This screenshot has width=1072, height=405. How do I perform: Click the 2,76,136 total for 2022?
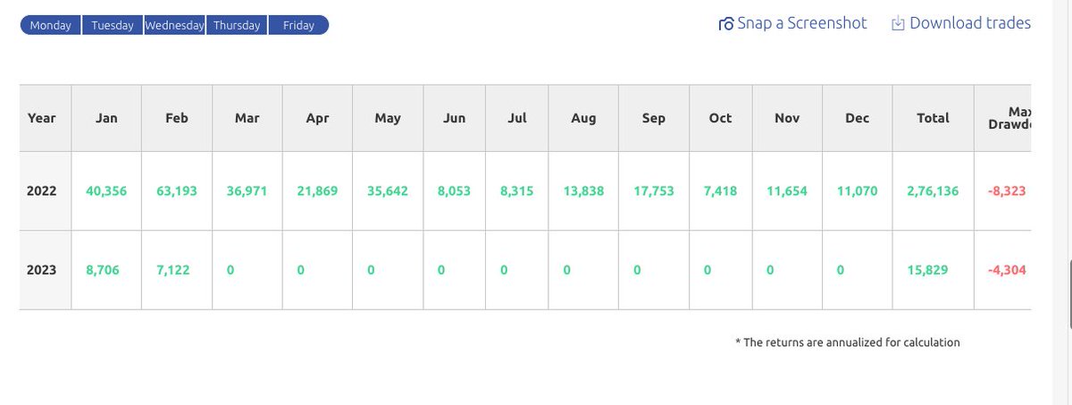pyautogui.click(x=933, y=191)
